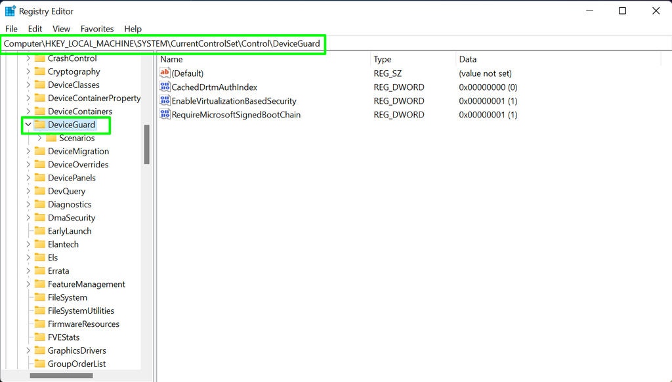Screen dimensions: 672x382
Task: Click the FileSystem folder icon
Action: pyautogui.click(x=41, y=297)
